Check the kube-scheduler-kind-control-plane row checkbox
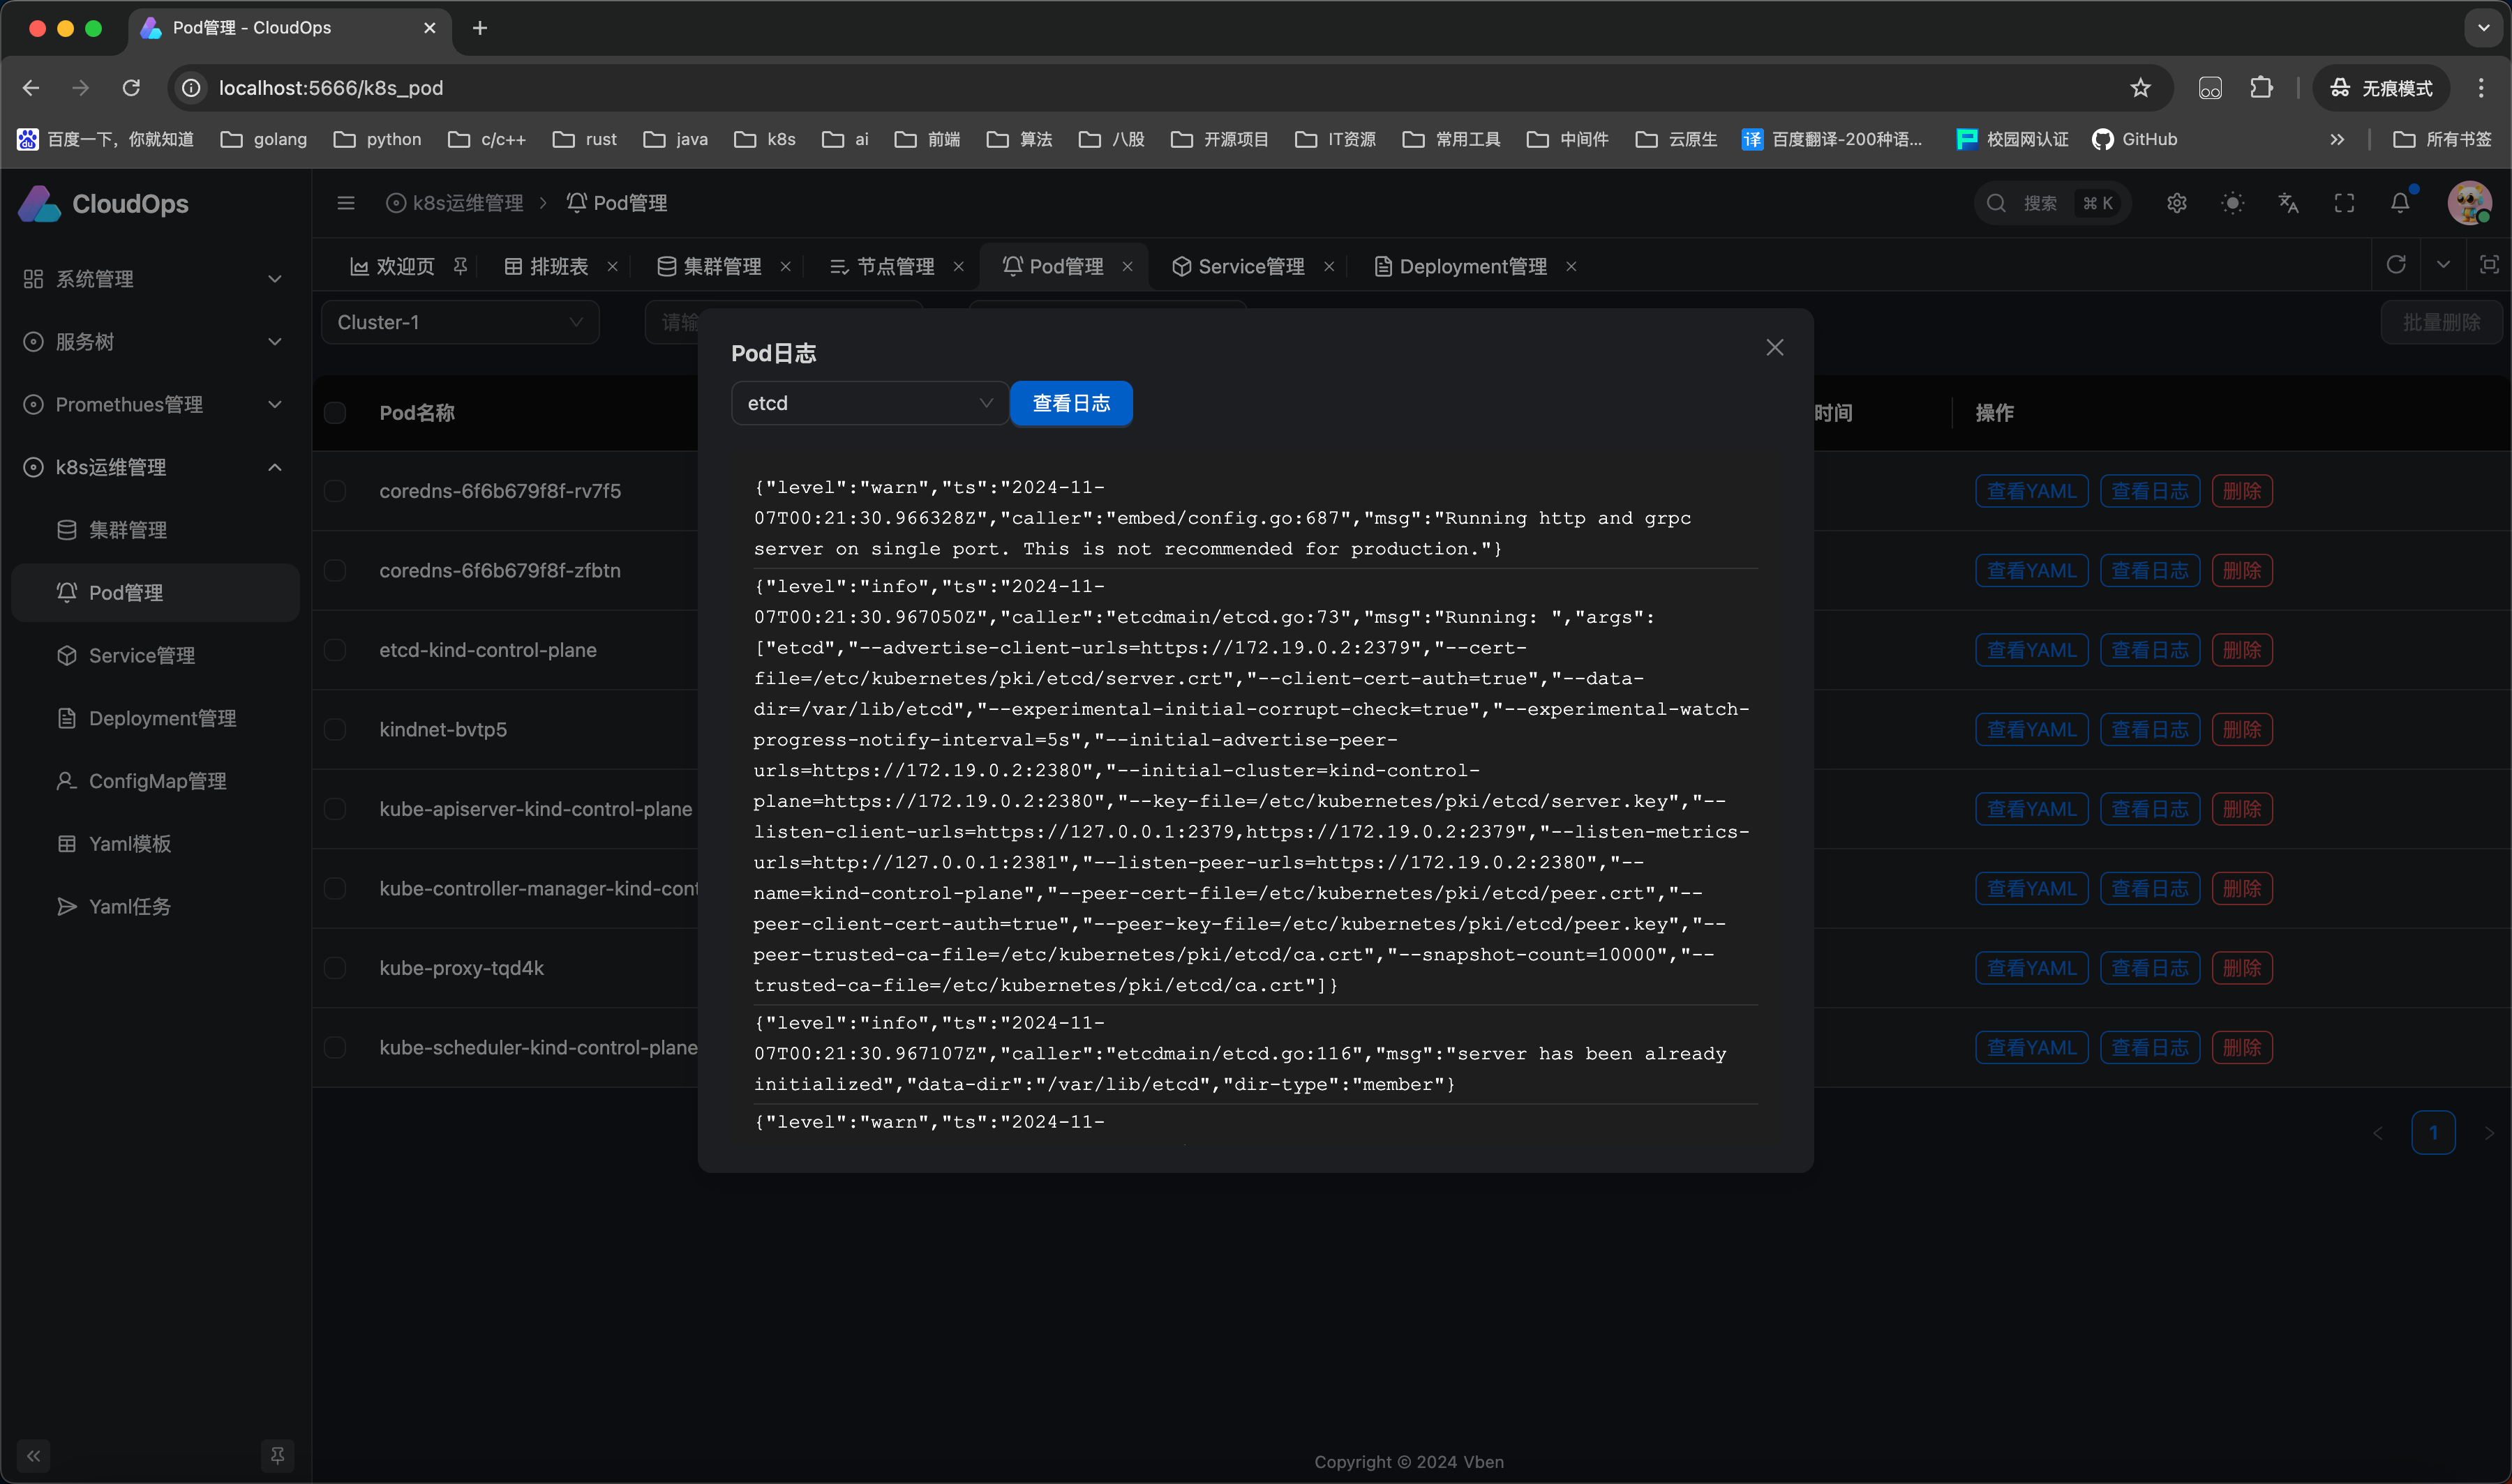 (335, 1047)
